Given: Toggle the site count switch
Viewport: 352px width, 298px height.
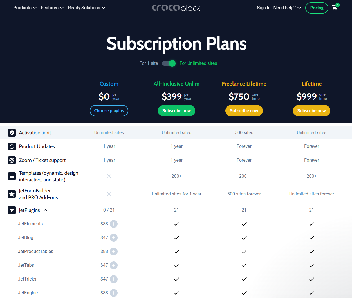Looking at the screenshot, I should 169,63.
